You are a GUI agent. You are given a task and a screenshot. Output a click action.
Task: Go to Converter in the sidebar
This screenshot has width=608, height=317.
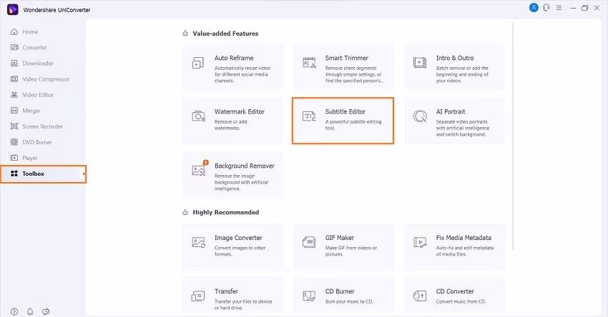34,48
